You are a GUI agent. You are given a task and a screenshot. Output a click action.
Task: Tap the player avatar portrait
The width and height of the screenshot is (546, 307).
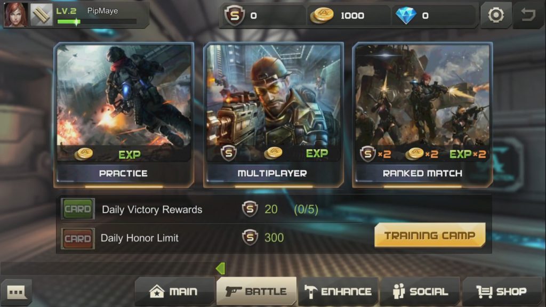(x=15, y=14)
